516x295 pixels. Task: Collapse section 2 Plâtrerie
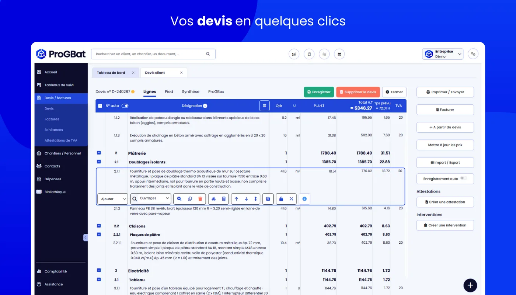point(99,153)
